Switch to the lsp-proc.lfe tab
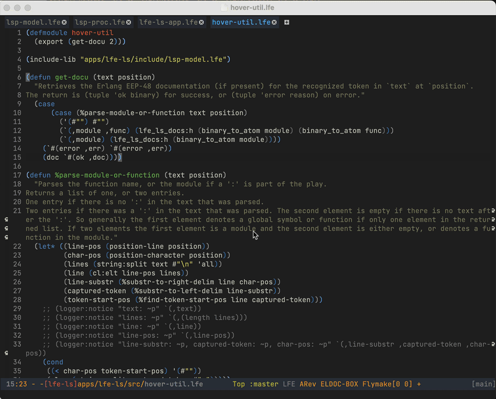This screenshot has width=496, height=399. pyautogui.click(x=99, y=22)
